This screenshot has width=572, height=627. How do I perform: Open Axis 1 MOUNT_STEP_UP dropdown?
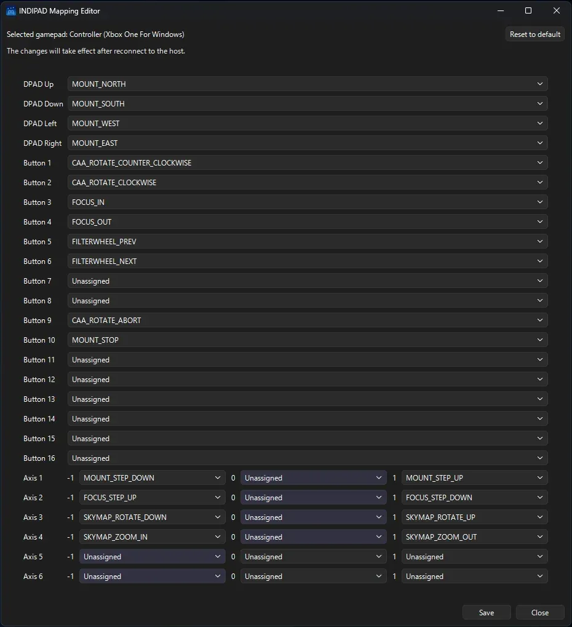pyautogui.click(x=474, y=478)
